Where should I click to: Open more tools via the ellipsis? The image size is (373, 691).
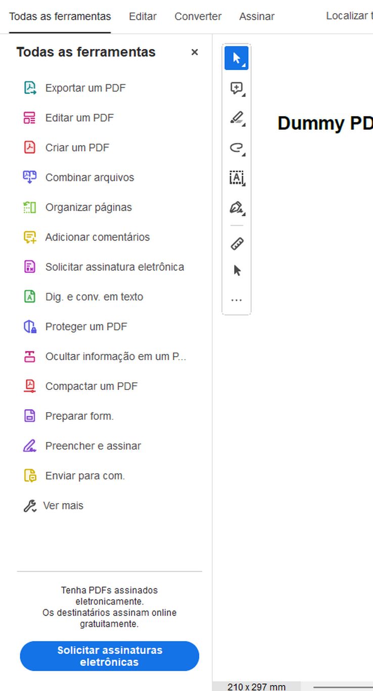(x=236, y=299)
